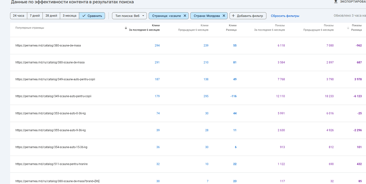Click clicks value 294

pyautogui.click(x=157, y=45)
